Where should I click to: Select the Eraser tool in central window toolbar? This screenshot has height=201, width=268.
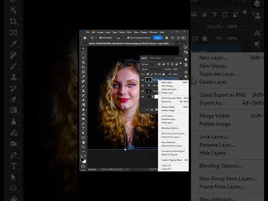[83, 100]
